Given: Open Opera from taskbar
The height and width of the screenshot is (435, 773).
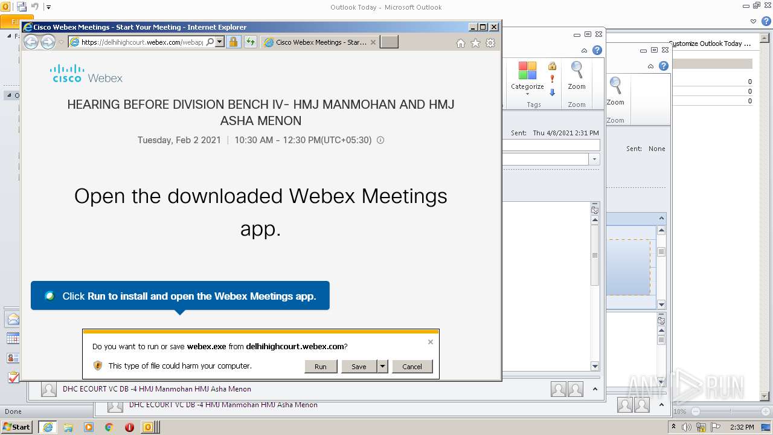Looking at the screenshot, I should coord(129,427).
